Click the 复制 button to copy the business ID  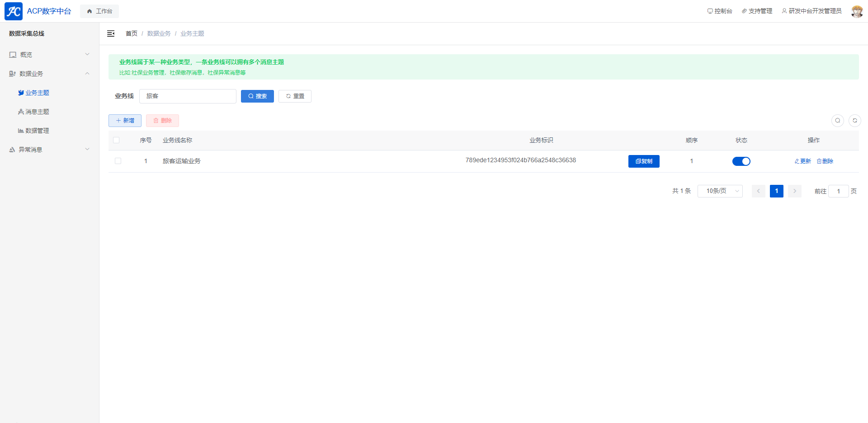click(x=643, y=161)
